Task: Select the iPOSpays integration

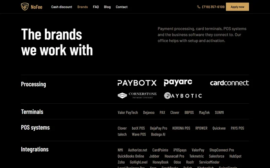Action: (180, 150)
